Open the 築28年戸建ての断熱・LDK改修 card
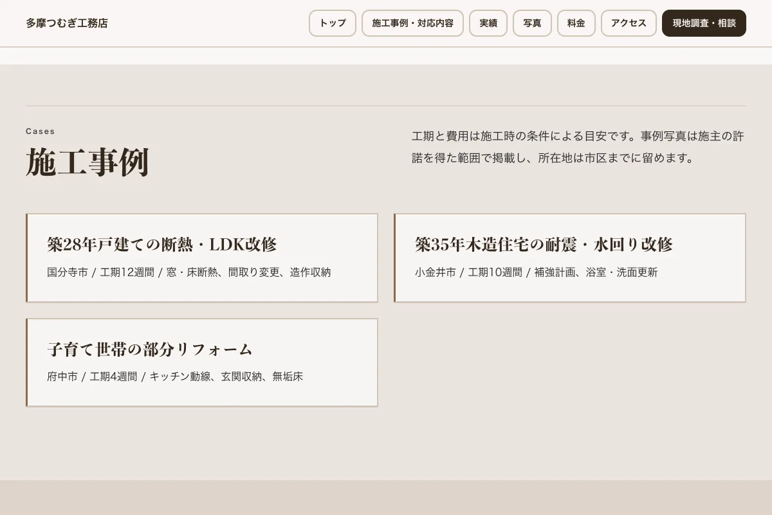 (x=202, y=257)
